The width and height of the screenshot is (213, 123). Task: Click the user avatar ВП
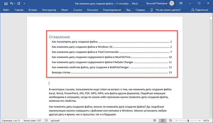[172, 3]
